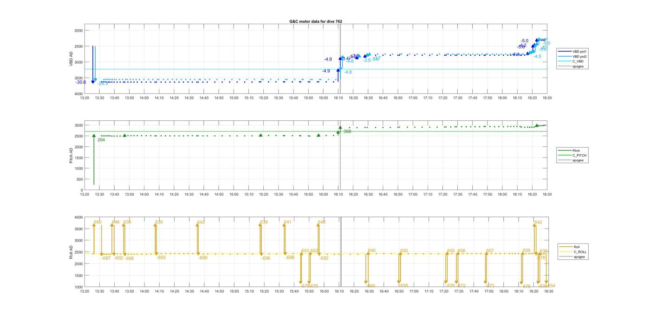
Task: Click the 'Roll AD' y-axis label
Action: (x=71, y=252)
